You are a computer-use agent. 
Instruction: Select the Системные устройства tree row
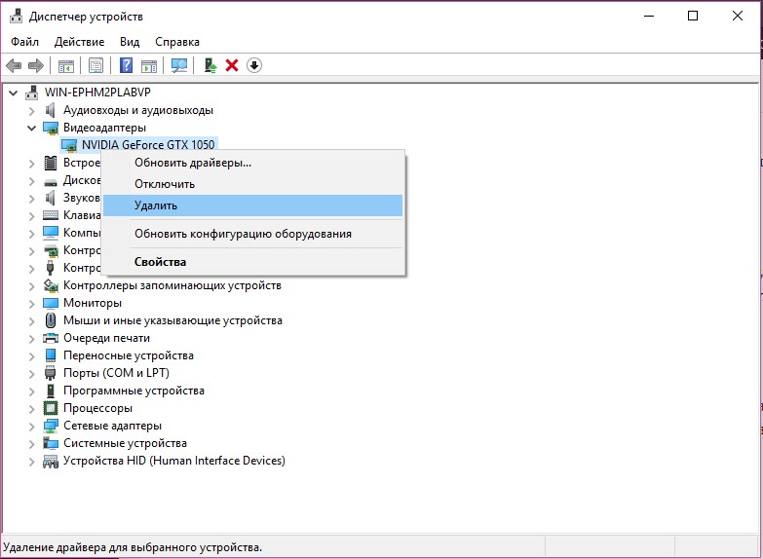(125, 443)
